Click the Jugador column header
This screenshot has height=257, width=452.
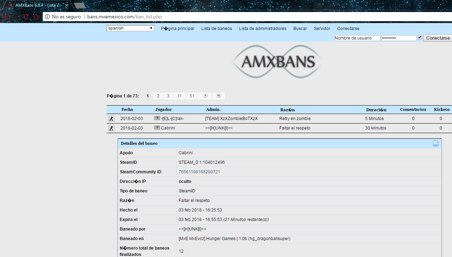pos(163,109)
